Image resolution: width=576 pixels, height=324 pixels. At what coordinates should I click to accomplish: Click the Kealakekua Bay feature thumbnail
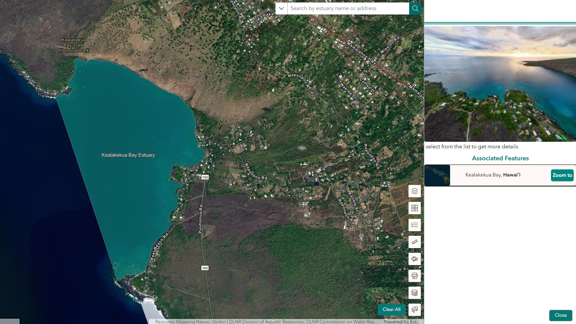437,175
